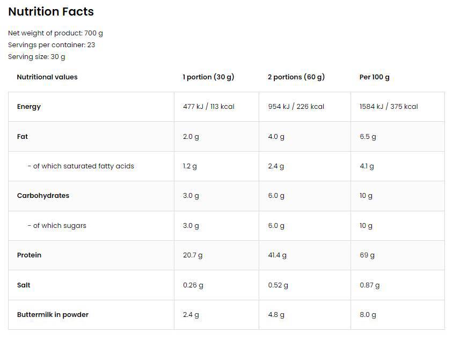This screenshot has height=340, width=453.
Task: Click the Energy row label
Action: click(29, 107)
